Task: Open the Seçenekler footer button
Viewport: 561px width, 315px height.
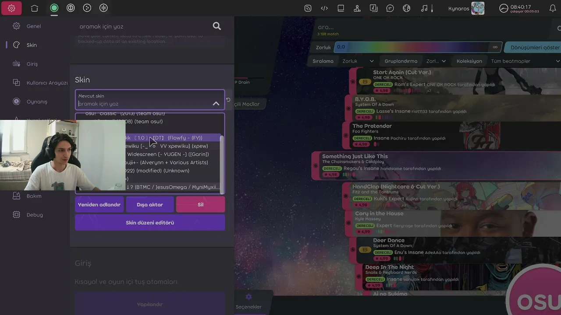Action: coord(249,303)
